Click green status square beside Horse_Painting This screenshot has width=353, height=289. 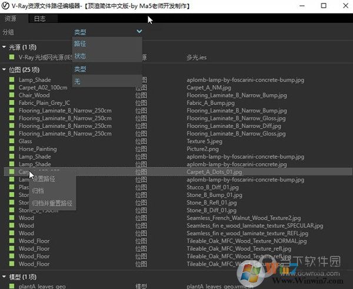pos(12,149)
